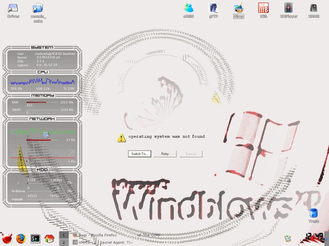Image resolution: width=329 pixels, height=246 pixels.
Task: Click kernel value 6.0-RELEASE-p4
Action: 48,57
